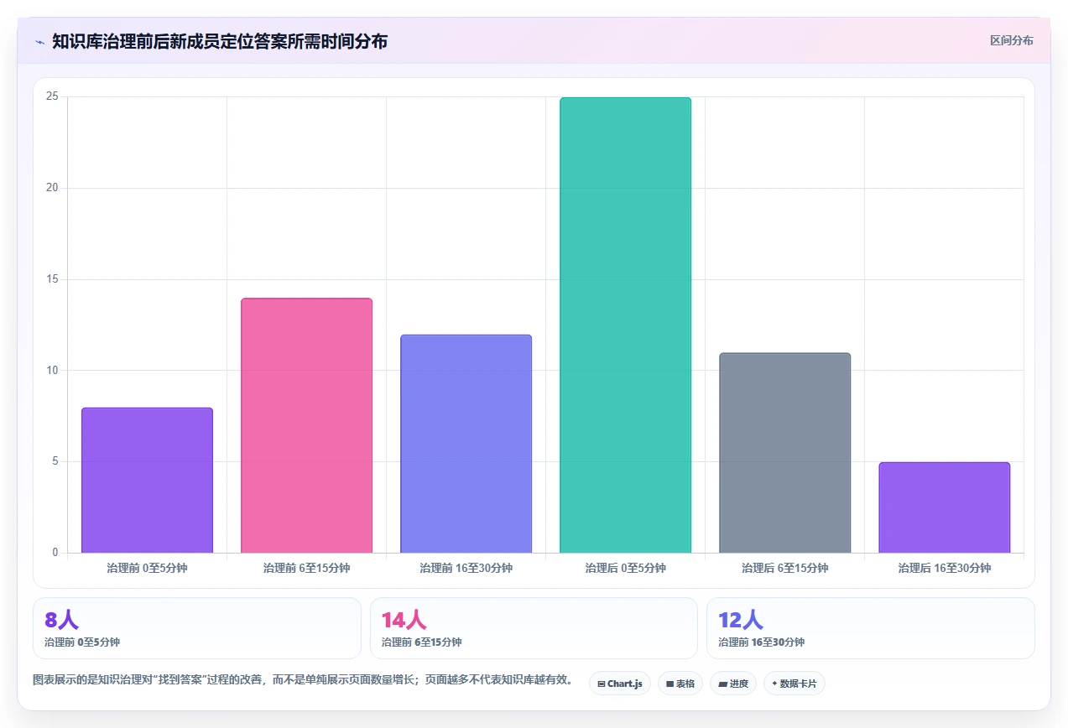Click the y-axis value 10
Image resolution: width=1068 pixels, height=728 pixels.
[52, 370]
